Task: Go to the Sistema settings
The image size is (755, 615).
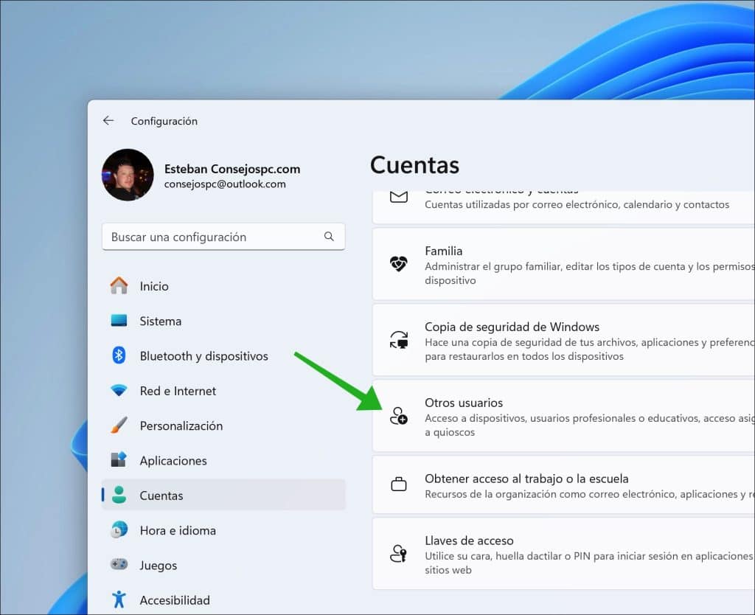Action: [x=223, y=322]
